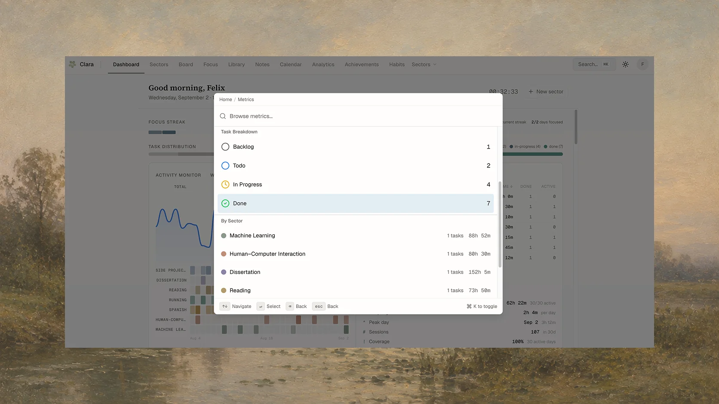Focus the Browse metrics search field

pos(358,116)
